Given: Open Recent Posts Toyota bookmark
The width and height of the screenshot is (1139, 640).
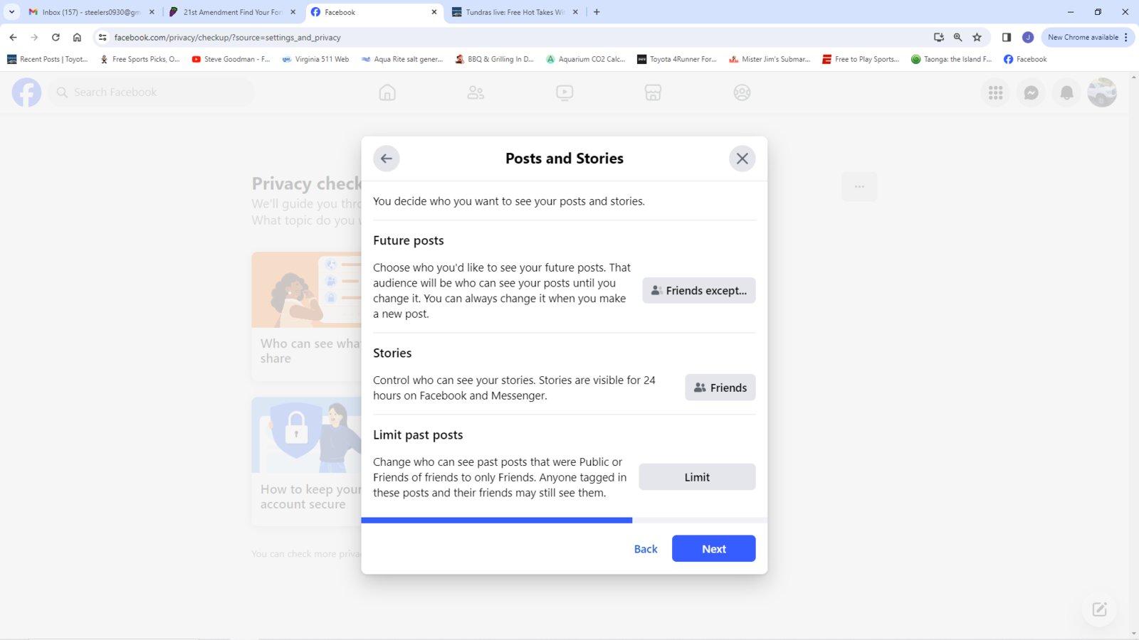Looking at the screenshot, I should point(48,59).
